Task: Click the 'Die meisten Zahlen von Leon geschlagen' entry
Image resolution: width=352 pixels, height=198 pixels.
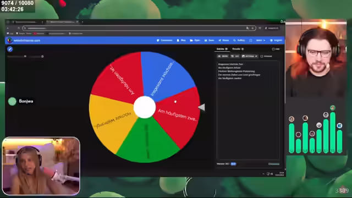Action: click(239, 75)
